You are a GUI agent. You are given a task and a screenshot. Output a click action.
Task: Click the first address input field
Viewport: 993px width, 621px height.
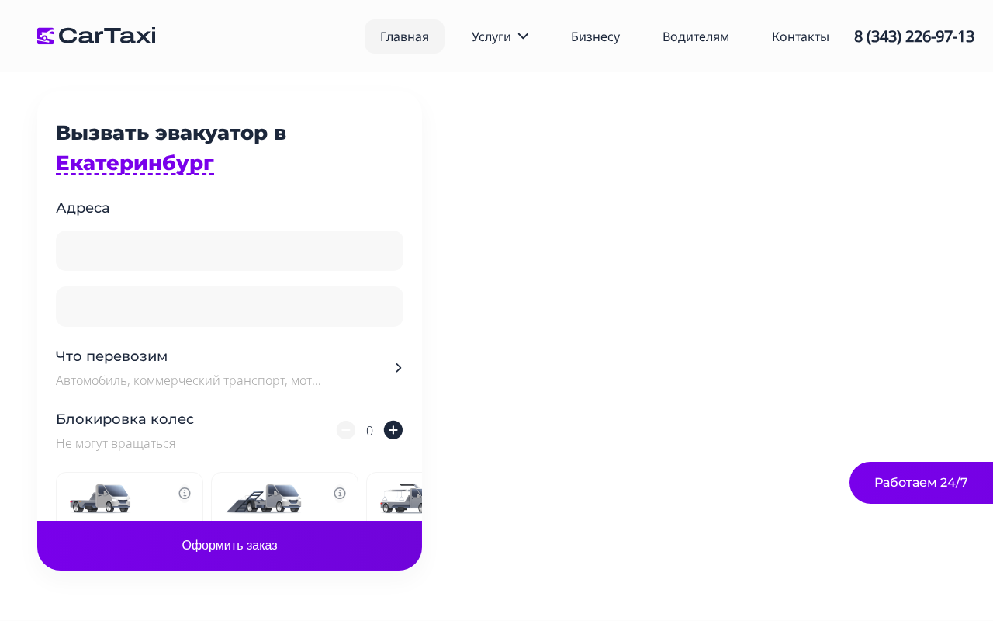click(x=230, y=251)
